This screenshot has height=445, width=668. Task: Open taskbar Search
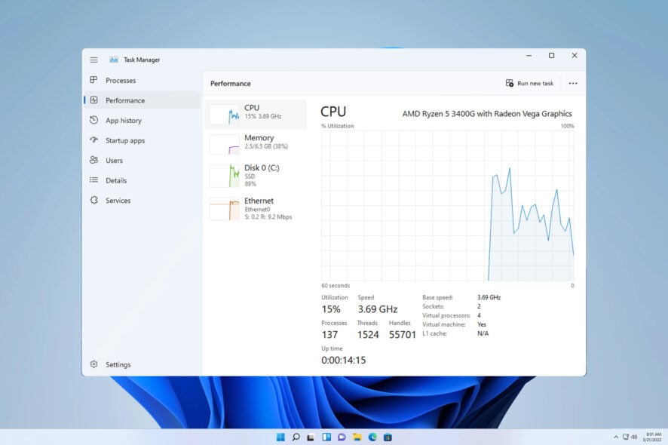click(x=295, y=436)
